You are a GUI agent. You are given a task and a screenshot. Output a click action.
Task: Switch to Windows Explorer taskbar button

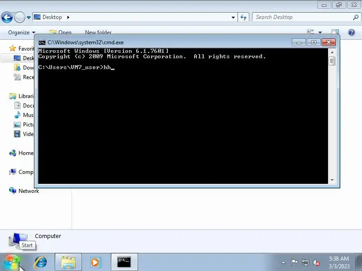pyautogui.click(x=68, y=262)
